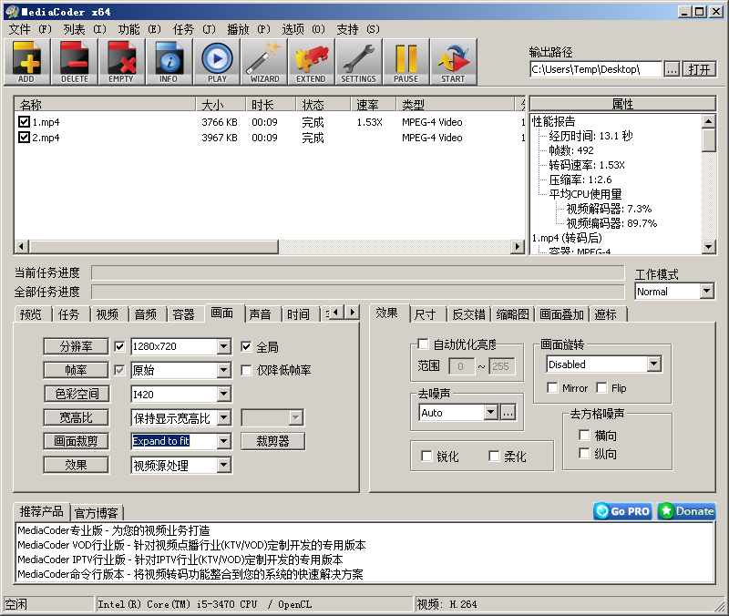Image resolution: width=729 pixels, height=616 pixels.
Task: Open the 去噪声 Auto dropdown
Action: point(491,413)
